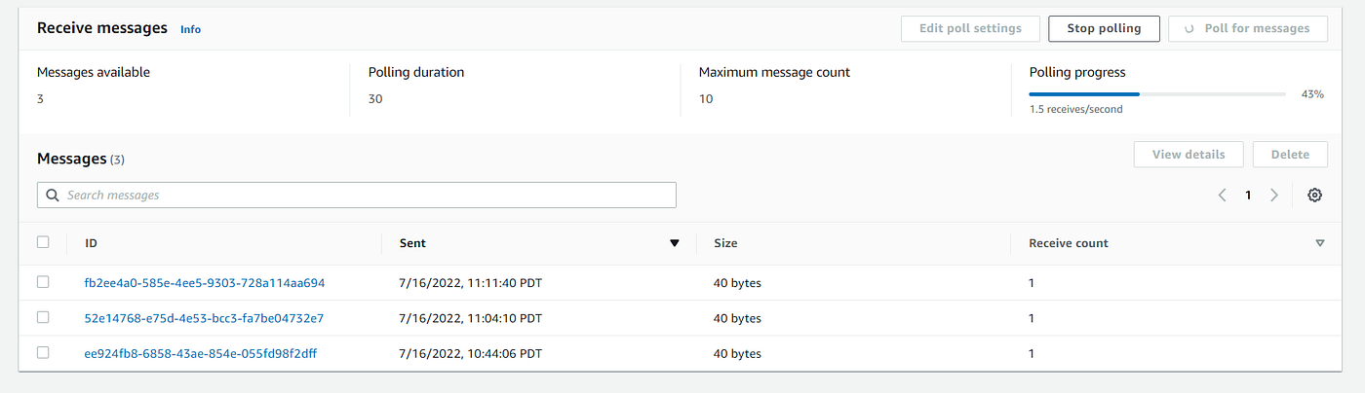Check the message starting with fb2ee4a0
This screenshot has height=393, width=1365.
click(x=43, y=282)
